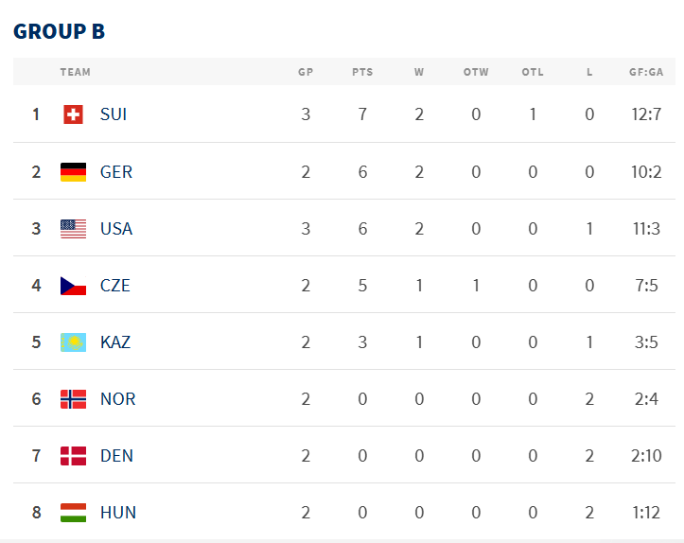Open the SUI team link
This screenshot has height=543, width=684.
point(114,114)
